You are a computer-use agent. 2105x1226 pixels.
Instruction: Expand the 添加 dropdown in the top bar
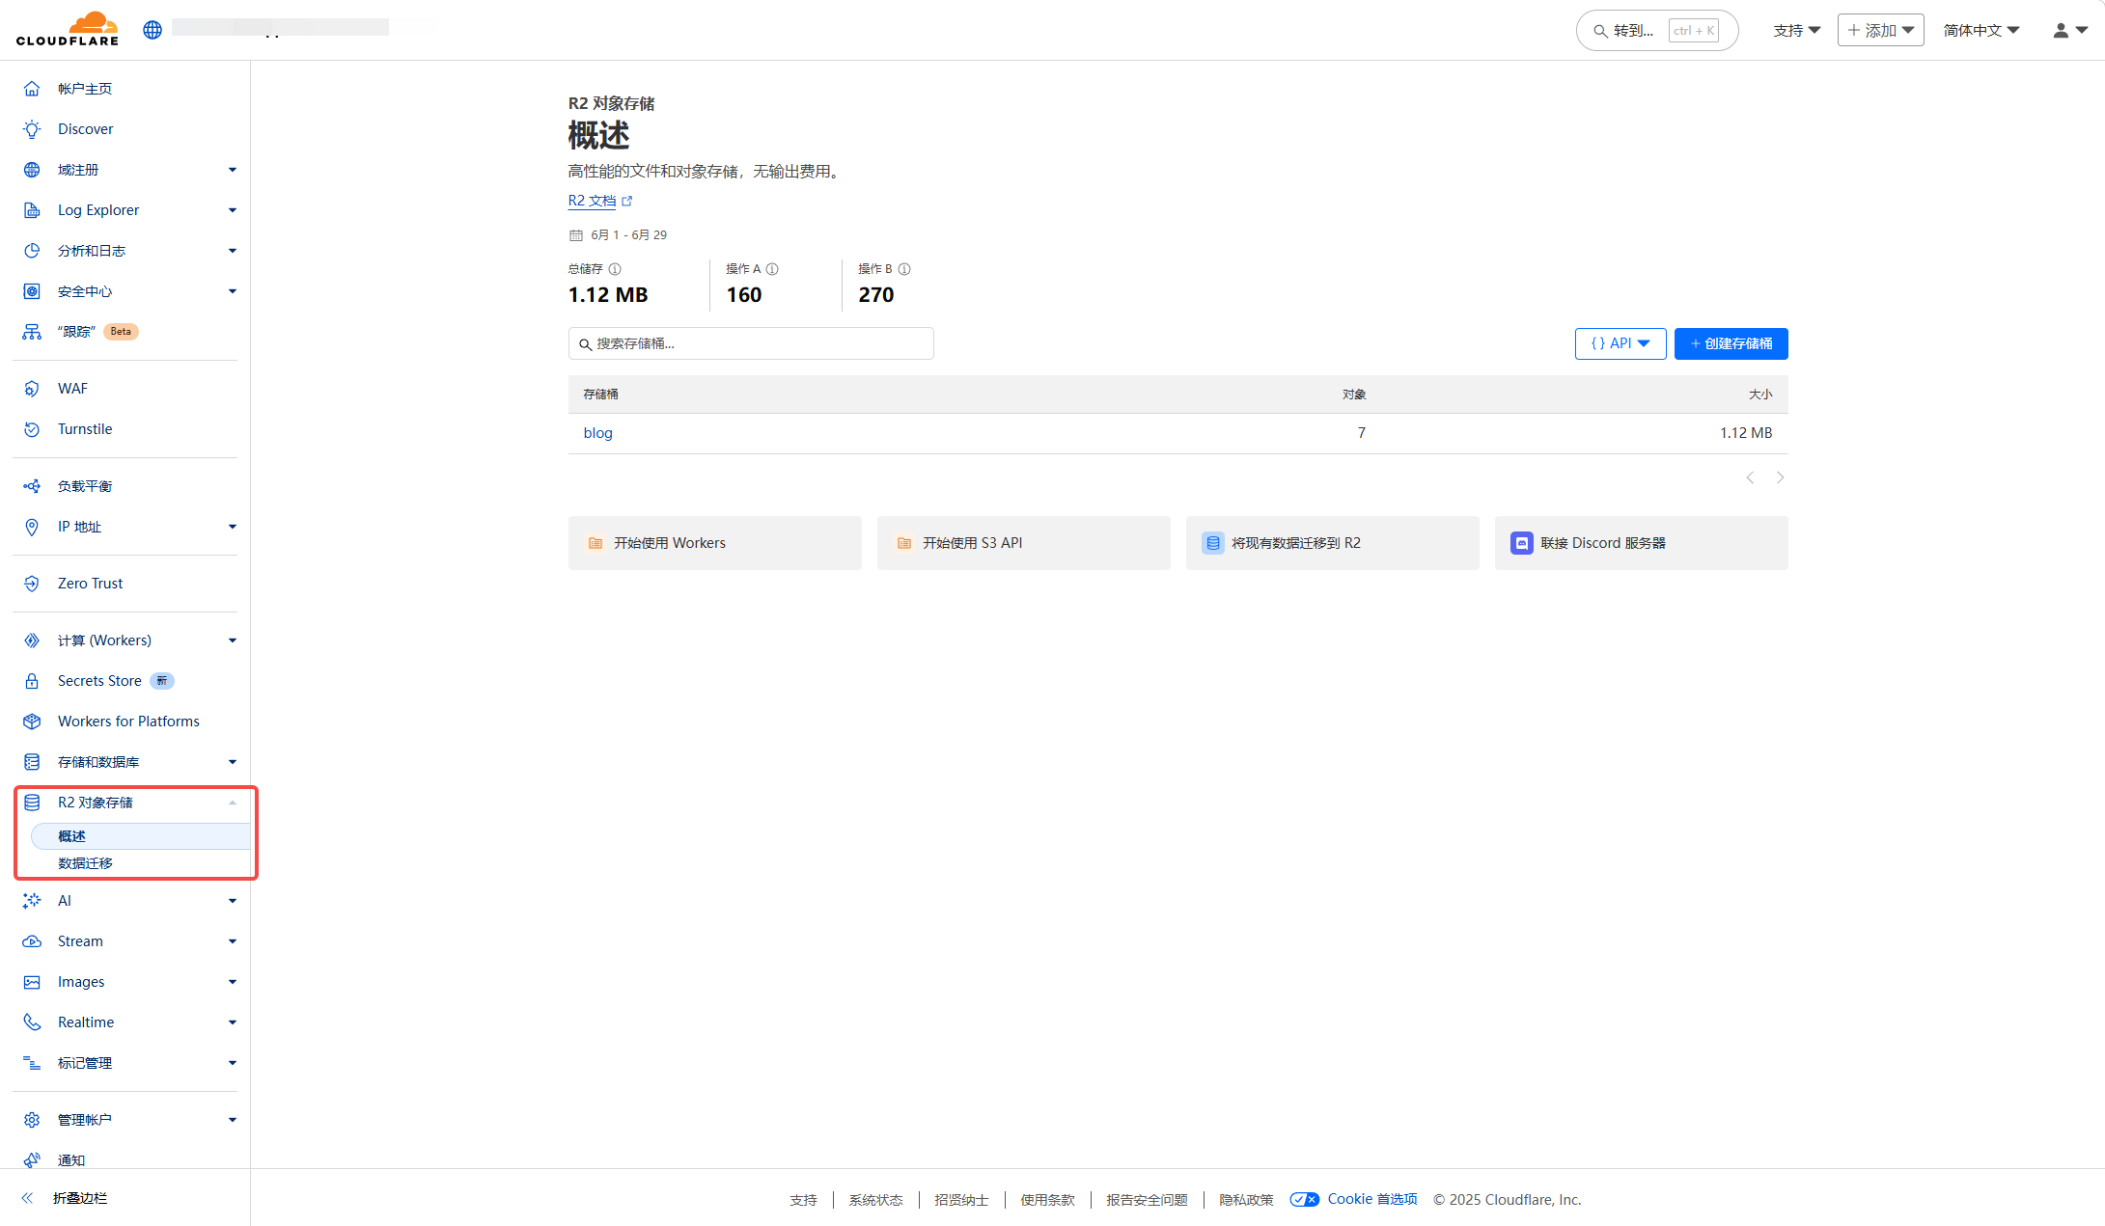click(x=1879, y=30)
